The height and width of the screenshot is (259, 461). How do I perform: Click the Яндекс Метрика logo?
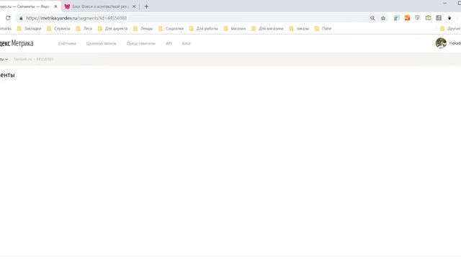(x=16, y=43)
